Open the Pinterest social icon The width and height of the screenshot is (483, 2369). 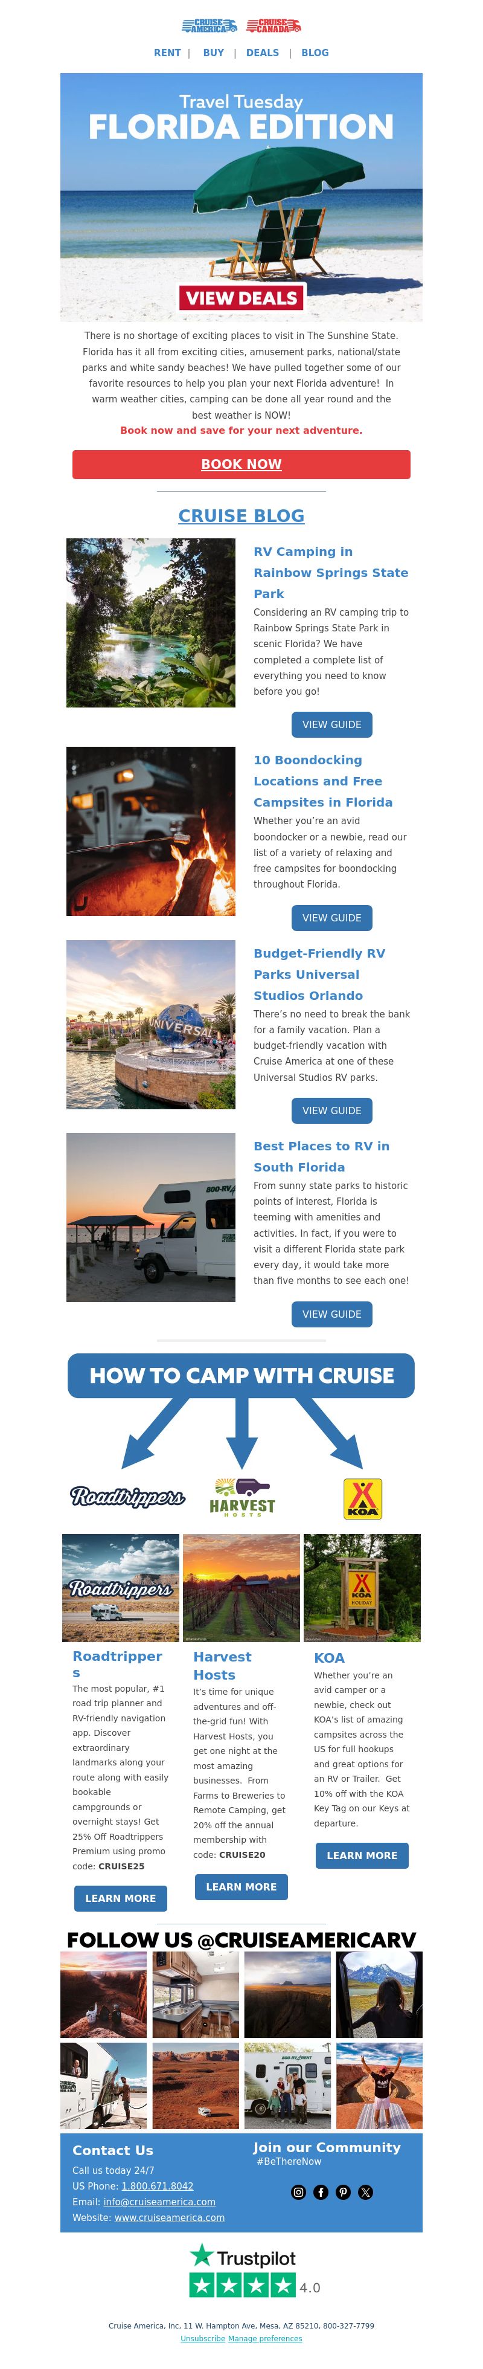point(344,2191)
